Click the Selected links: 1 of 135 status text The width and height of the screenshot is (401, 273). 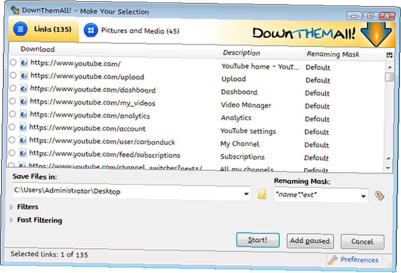(x=49, y=254)
